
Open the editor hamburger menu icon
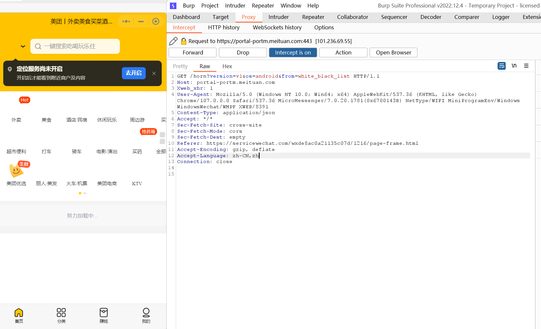[526, 66]
